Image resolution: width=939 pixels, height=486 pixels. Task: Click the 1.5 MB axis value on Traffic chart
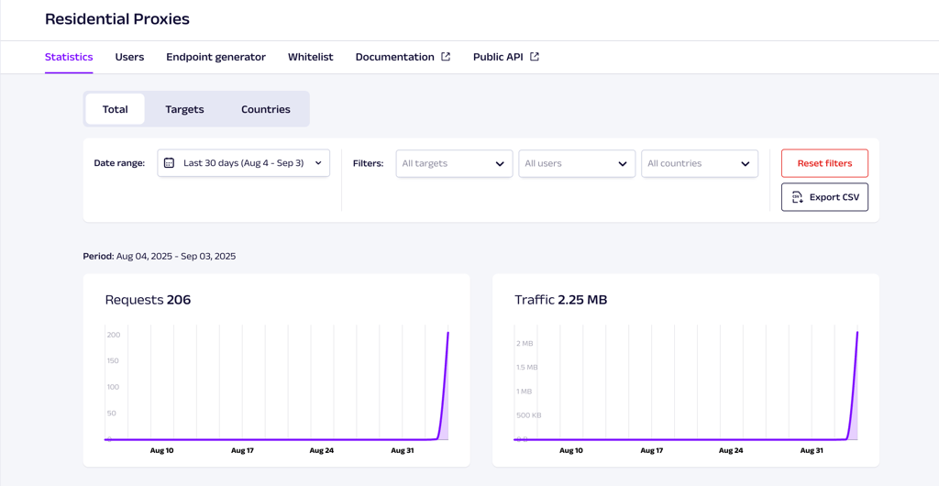click(x=527, y=367)
